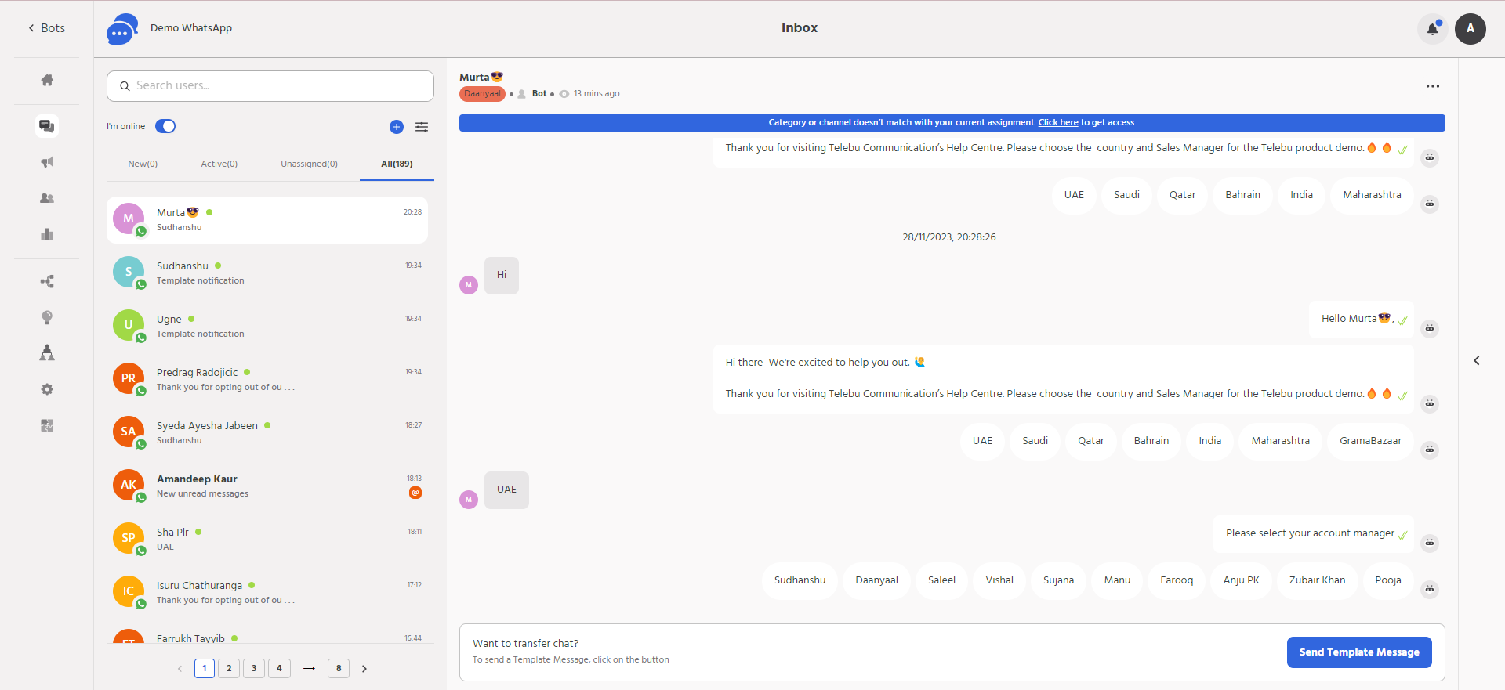The width and height of the screenshot is (1505, 690).
Task: Open the Sha Plr conversation
Action: pyautogui.click(x=267, y=540)
